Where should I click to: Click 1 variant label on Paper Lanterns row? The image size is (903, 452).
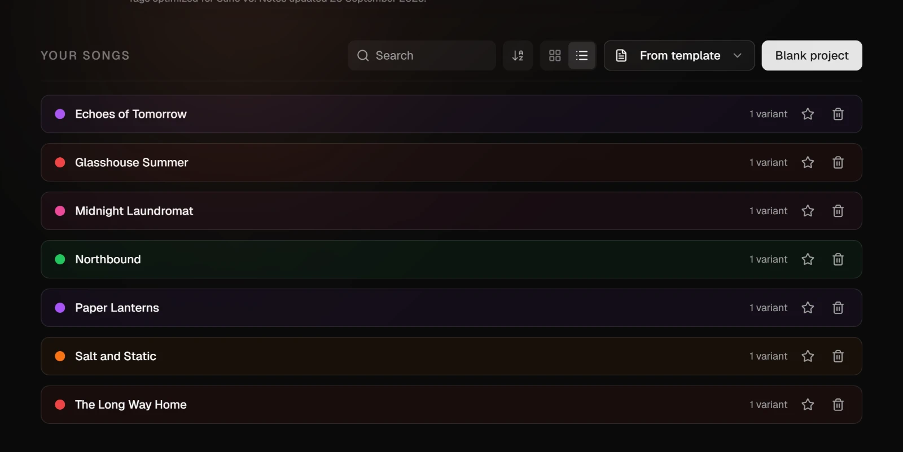768,308
